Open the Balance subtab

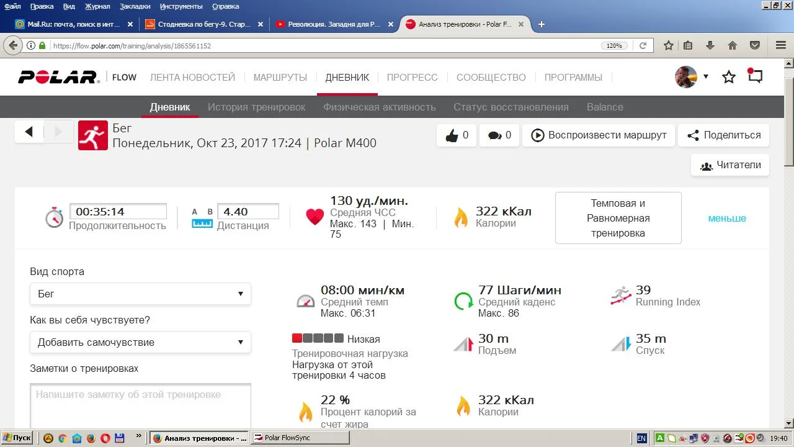pyautogui.click(x=605, y=107)
